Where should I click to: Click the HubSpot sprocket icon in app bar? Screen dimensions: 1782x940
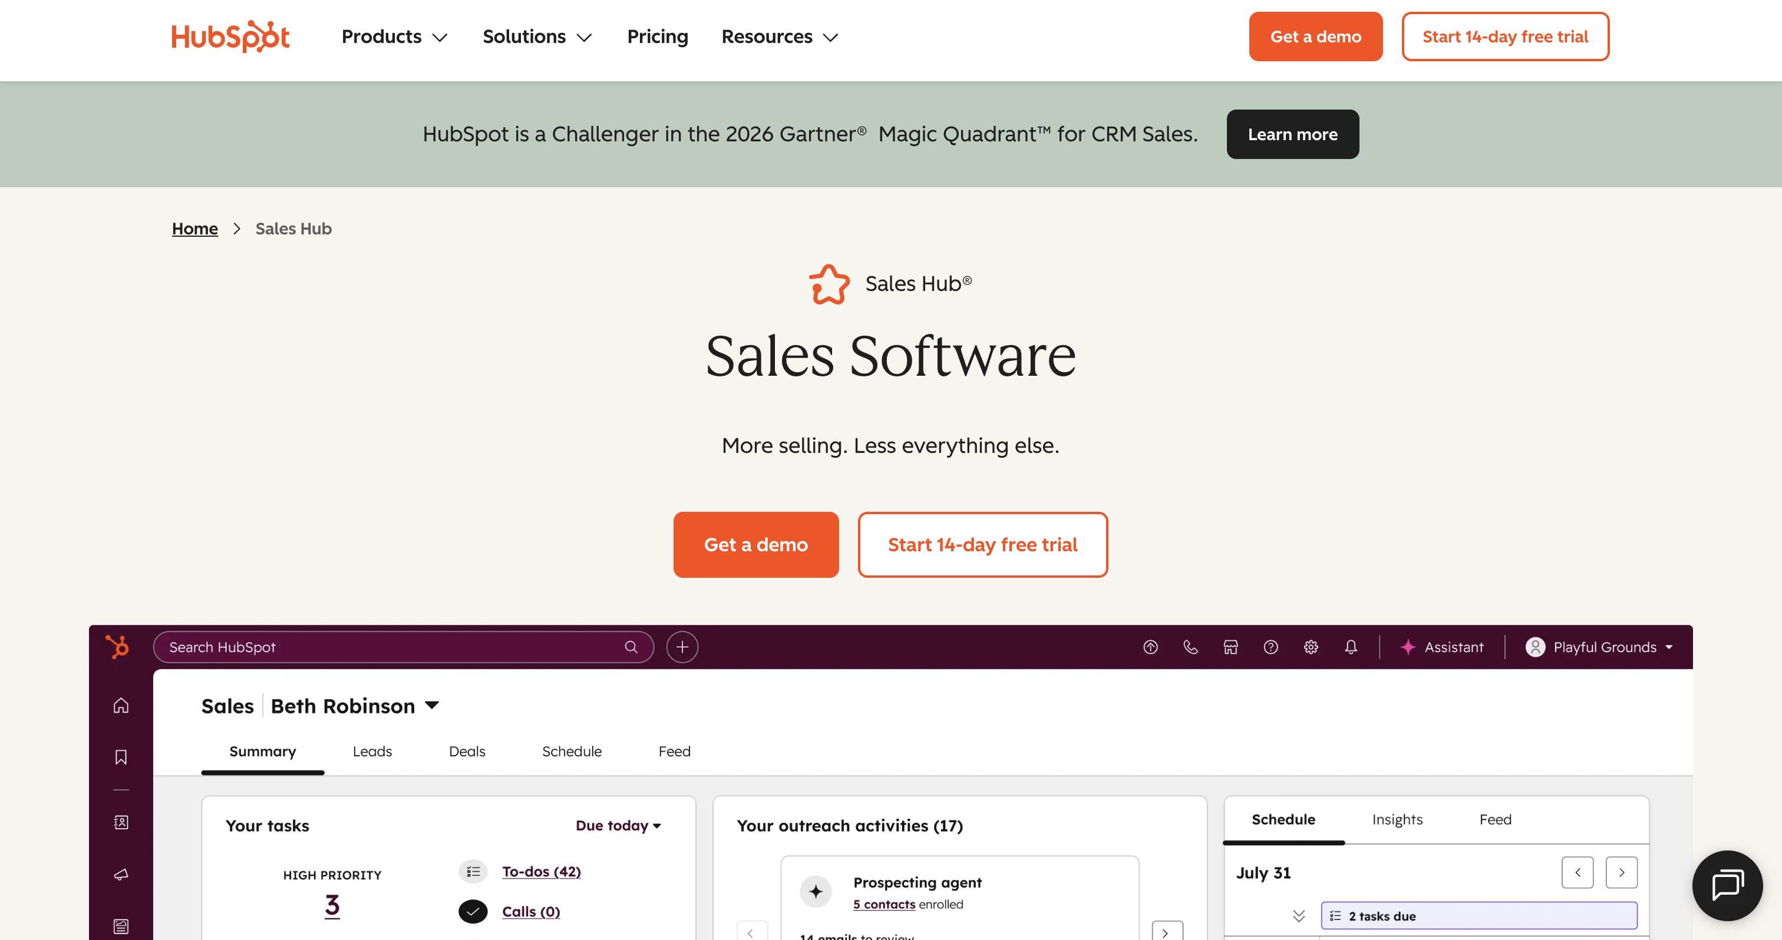click(118, 647)
